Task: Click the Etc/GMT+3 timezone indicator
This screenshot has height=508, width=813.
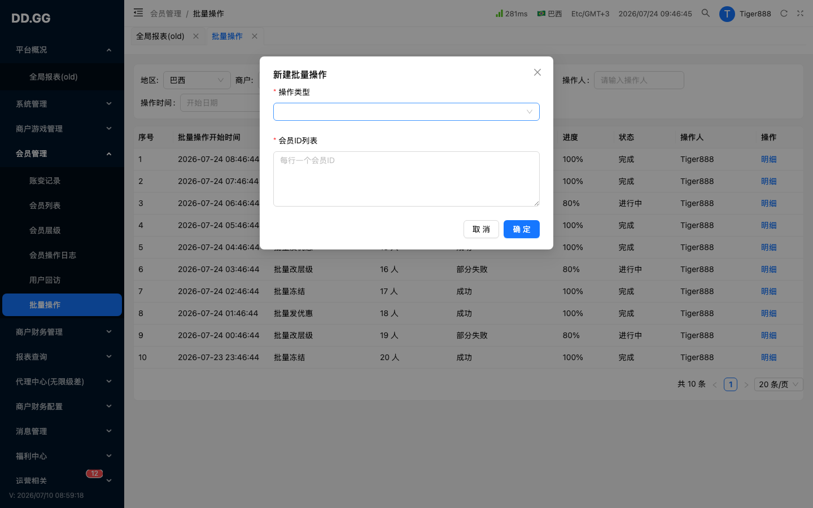Action: (x=590, y=14)
